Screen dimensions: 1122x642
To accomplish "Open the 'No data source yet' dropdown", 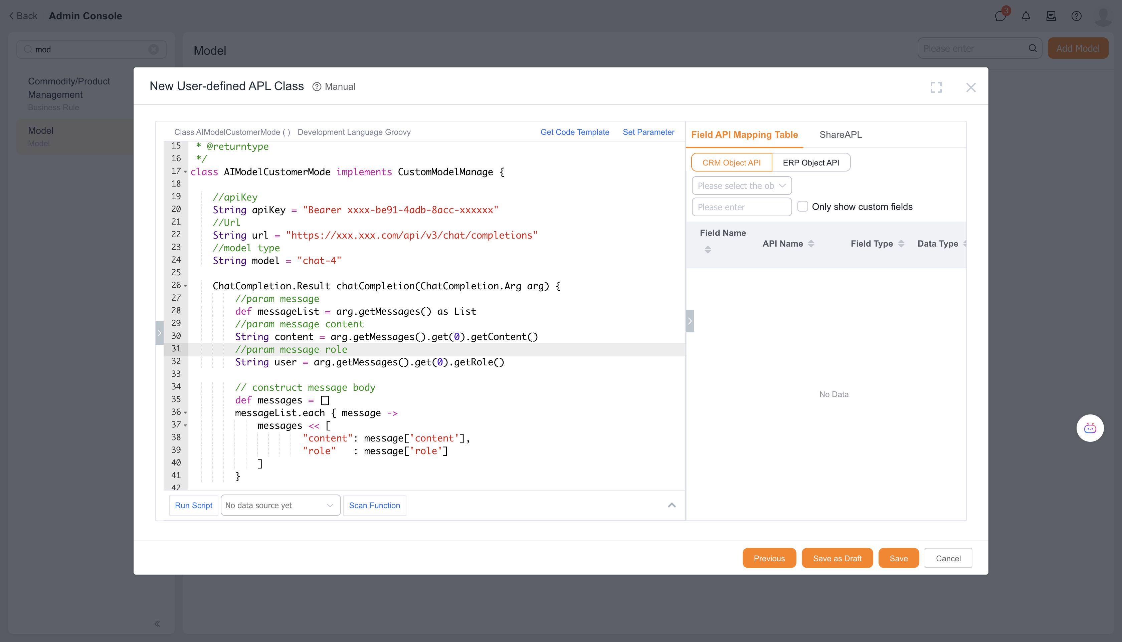I will [x=280, y=505].
